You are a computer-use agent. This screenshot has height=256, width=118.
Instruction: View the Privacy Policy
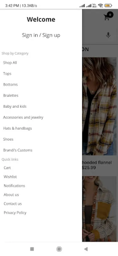(x=15, y=213)
